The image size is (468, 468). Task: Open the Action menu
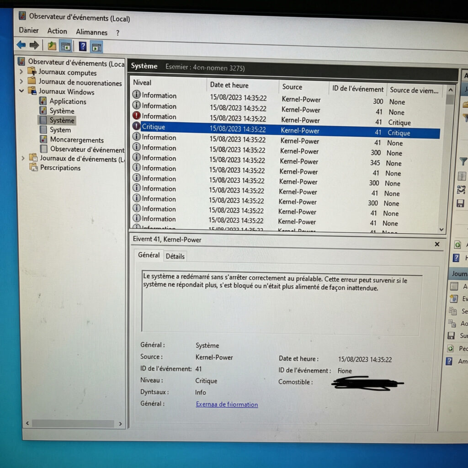pyautogui.click(x=57, y=31)
